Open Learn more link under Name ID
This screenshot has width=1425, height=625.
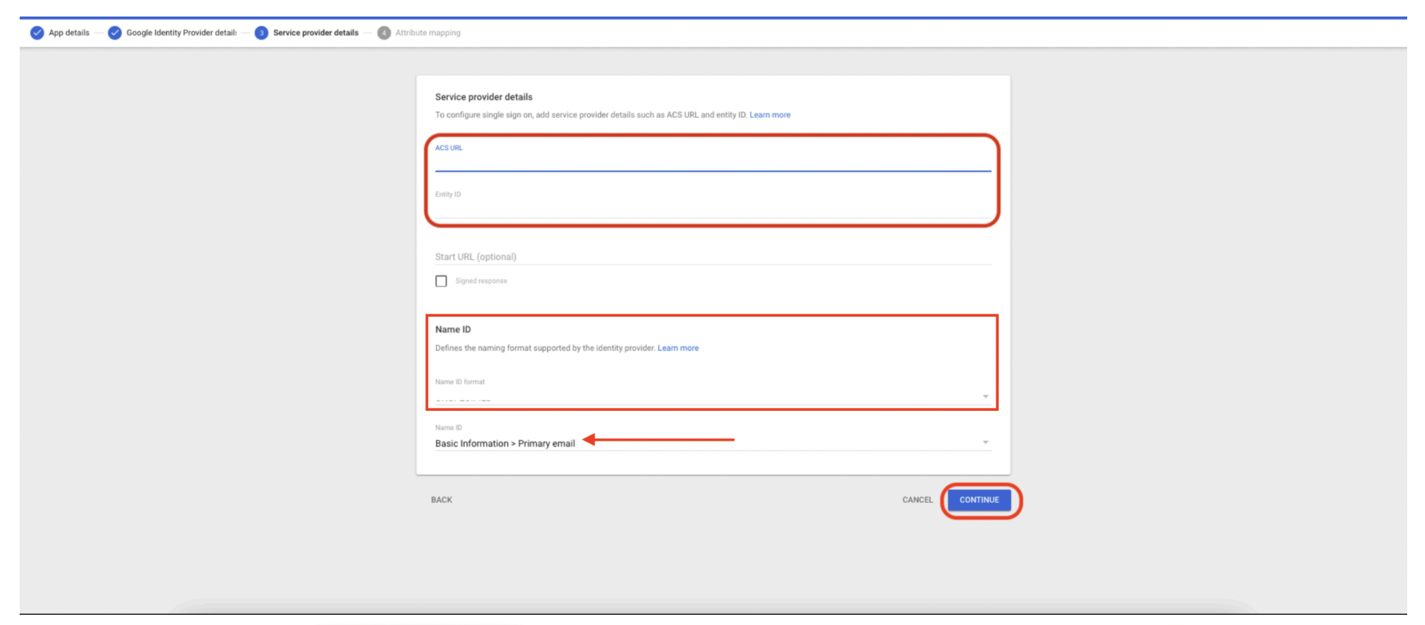click(x=678, y=348)
